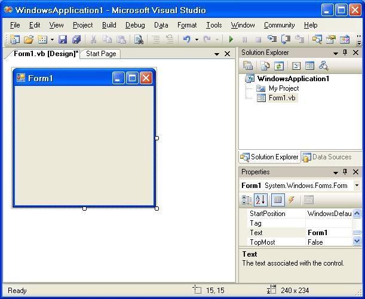Open the Project menu
Image resolution: width=365 pixels, height=299 pixels.
pyautogui.click(x=83, y=25)
